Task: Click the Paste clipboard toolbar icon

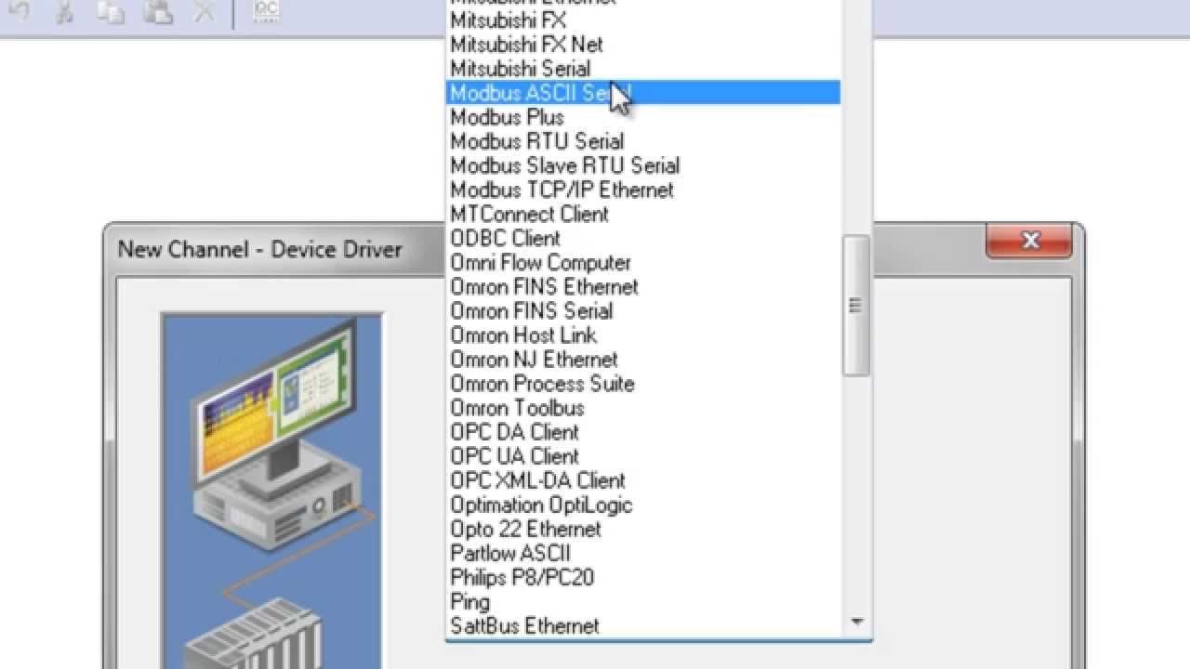Action: [x=160, y=12]
